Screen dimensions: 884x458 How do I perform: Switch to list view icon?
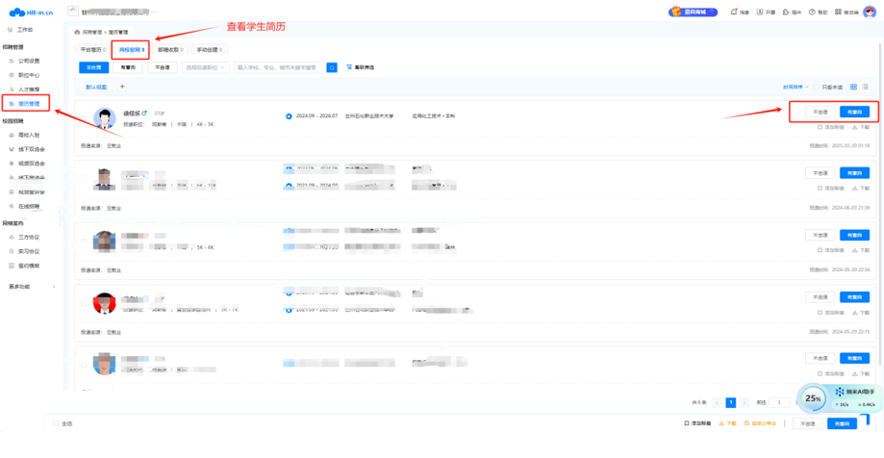pos(865,87)
